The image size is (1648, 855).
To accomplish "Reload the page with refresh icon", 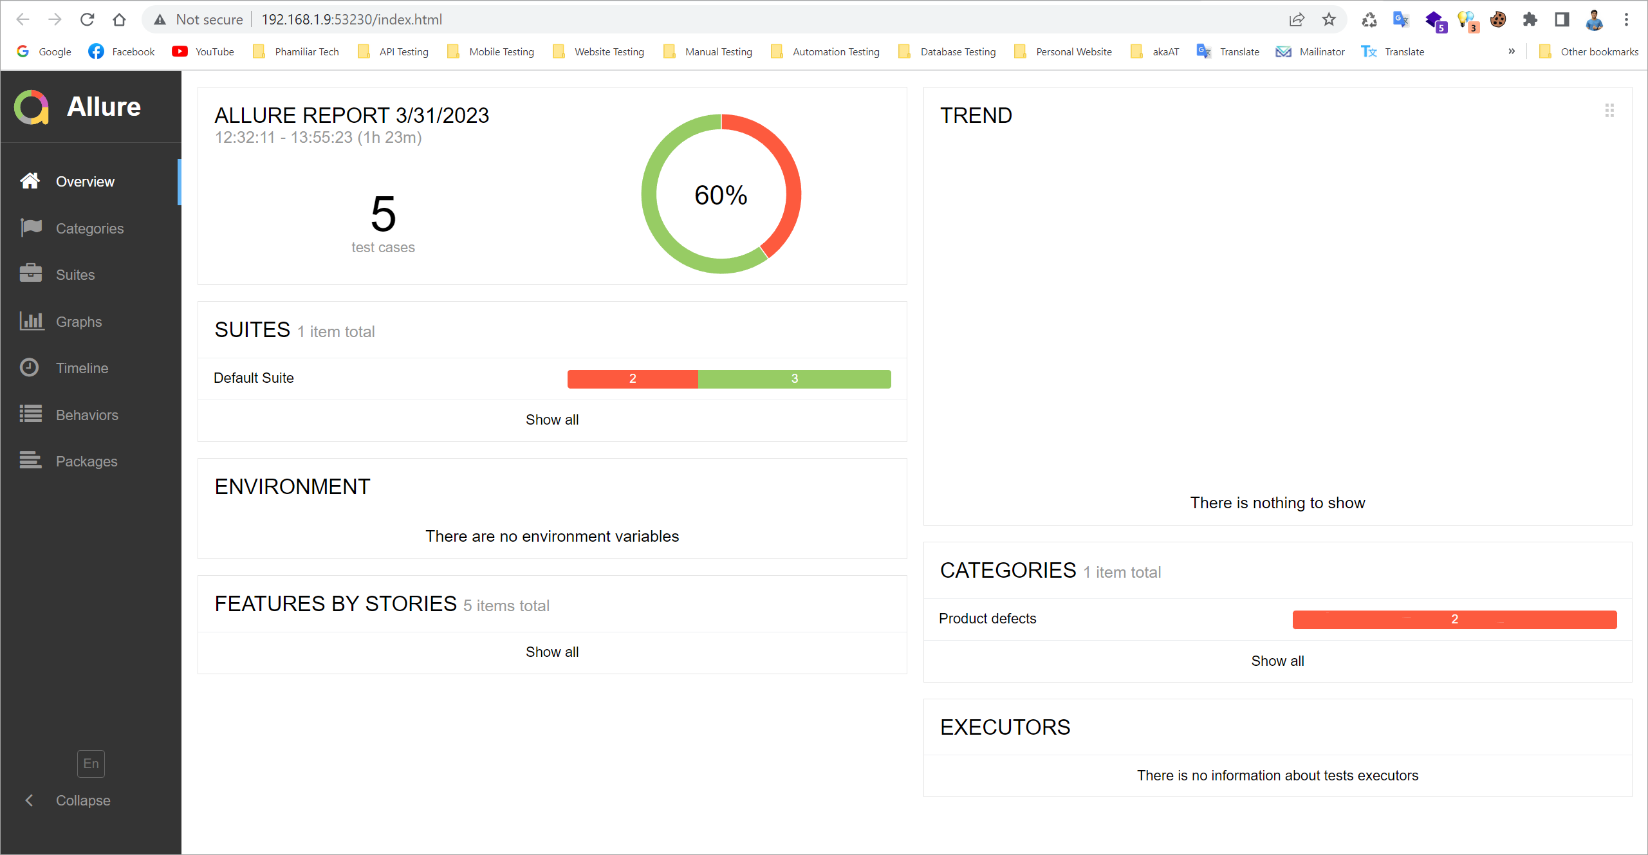I will click(87, 19).
